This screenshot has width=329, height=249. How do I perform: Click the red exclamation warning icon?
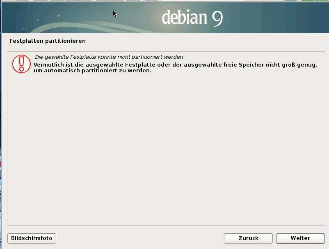coord(21,64)
